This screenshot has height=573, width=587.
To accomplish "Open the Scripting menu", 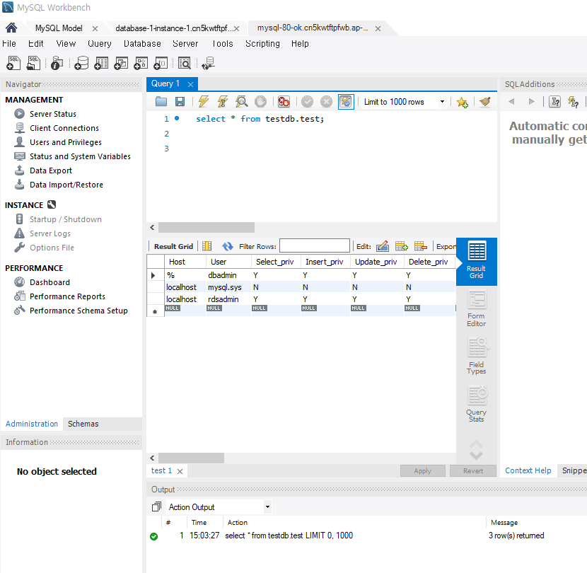I will coord(262,44).
